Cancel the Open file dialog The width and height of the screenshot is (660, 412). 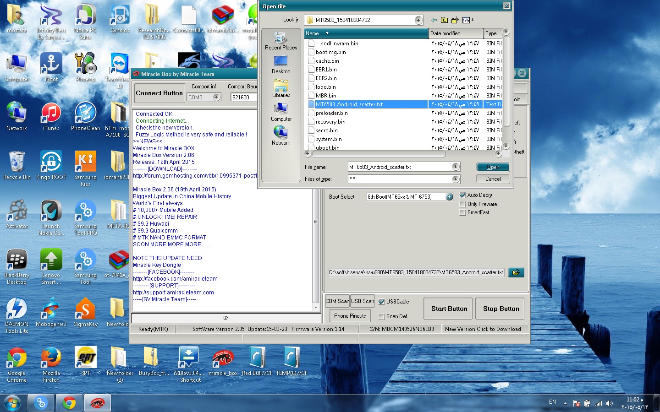click(x=493, y=179)
